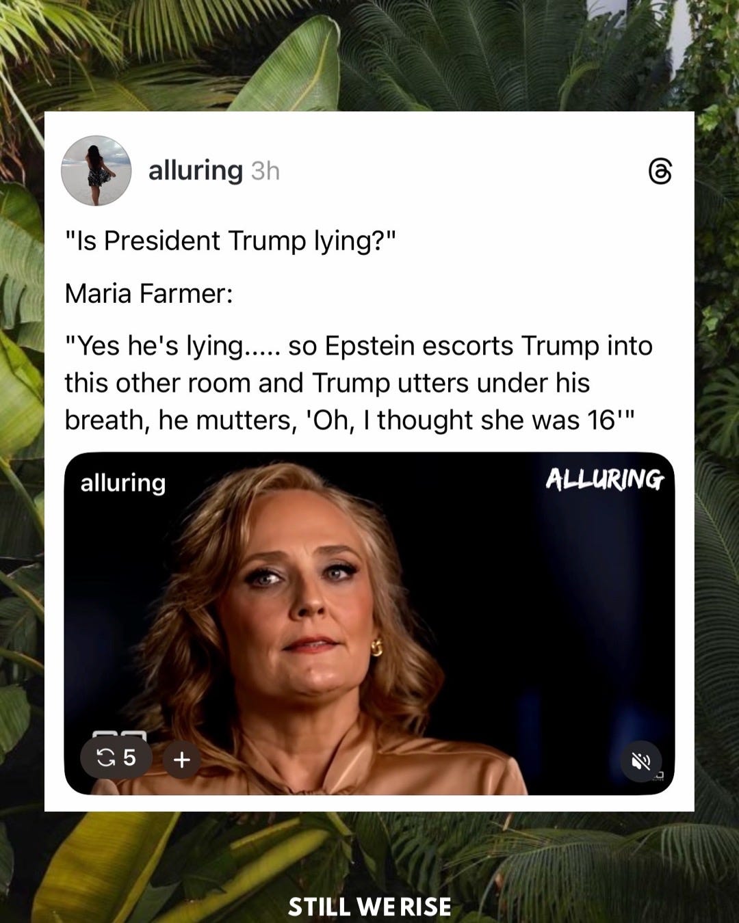The height and width of the screenshot is (923, 739).
Task: Click the alluring label inside the video
Action: click(x=123, y=483)
